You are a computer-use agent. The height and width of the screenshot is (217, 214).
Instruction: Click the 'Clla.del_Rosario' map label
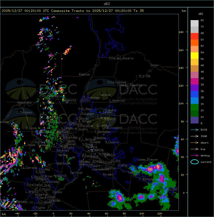121,58
